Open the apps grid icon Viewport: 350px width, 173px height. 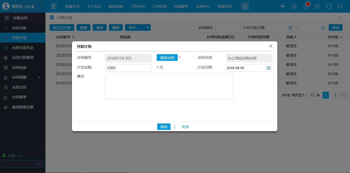[317, 6]
